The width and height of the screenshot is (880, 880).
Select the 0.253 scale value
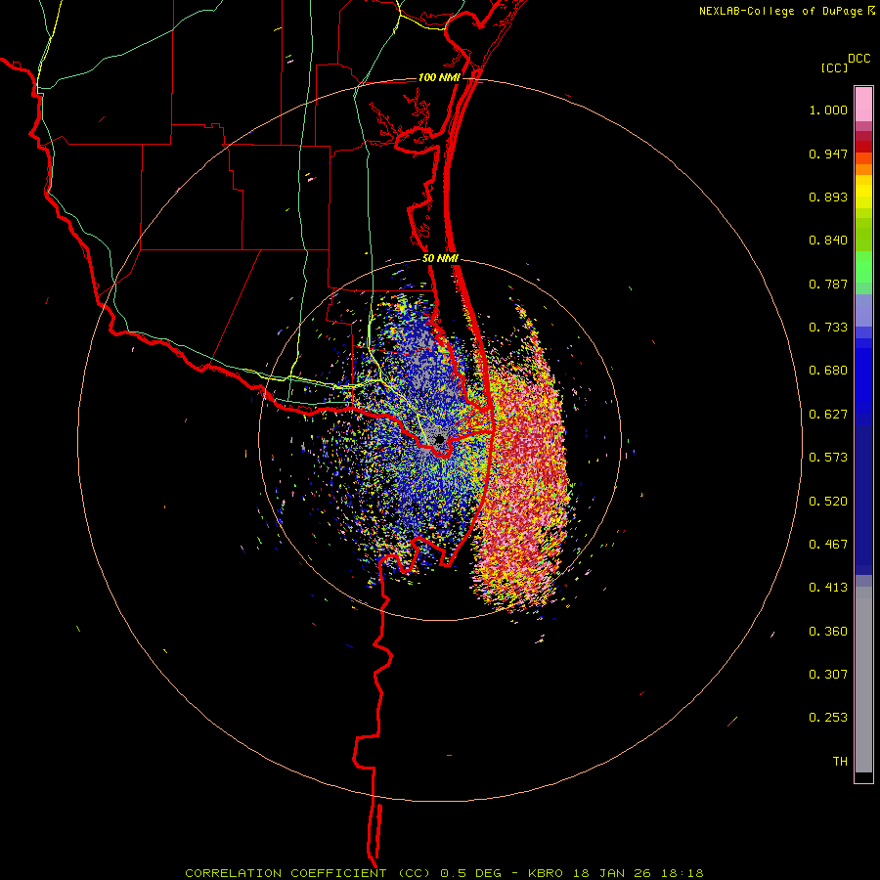[828, 718]
